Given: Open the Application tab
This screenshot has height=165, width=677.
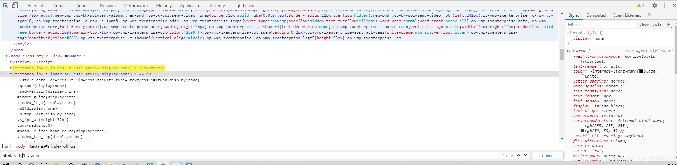Looking at the screenshot, I should pyautogui.click(x=191, y=6).
